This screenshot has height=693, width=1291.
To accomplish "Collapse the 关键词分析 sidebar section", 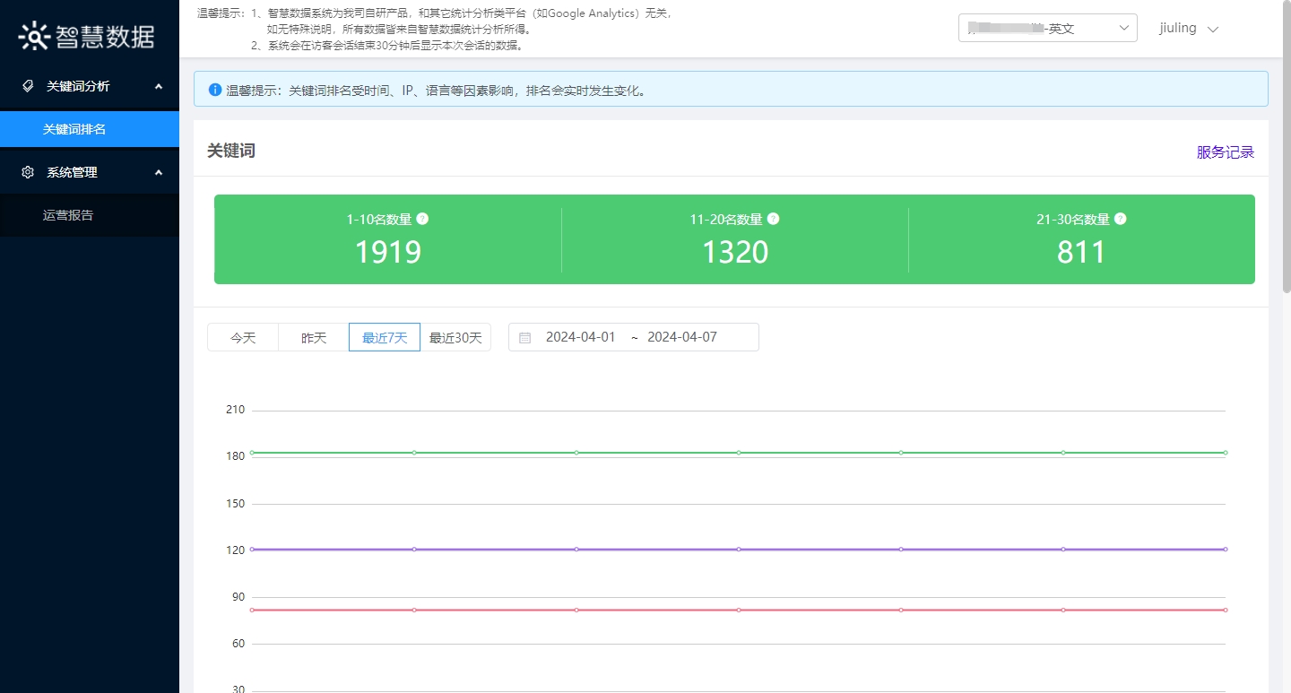I will coord(158,86).
